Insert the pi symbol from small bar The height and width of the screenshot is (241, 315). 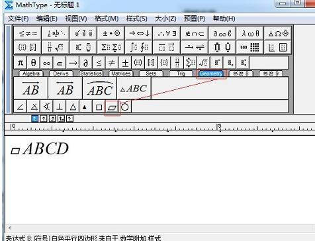21,63
